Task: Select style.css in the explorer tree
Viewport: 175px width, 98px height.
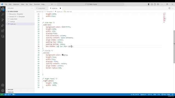Action: coord(20,24)
